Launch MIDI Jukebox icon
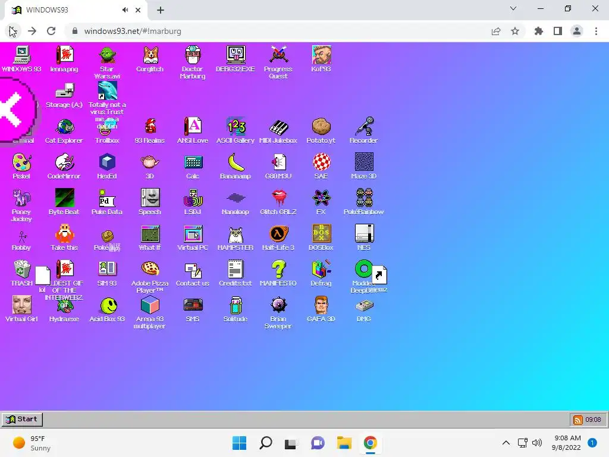This screenshot has height=457, width=609. pyautogui.click(x=278, y=127)
